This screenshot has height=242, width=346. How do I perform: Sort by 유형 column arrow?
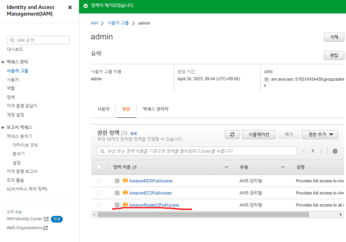pyautogui.click(x=283, y=168)
